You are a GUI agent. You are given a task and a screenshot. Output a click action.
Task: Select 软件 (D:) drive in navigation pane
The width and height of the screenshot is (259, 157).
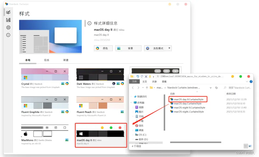142,139
